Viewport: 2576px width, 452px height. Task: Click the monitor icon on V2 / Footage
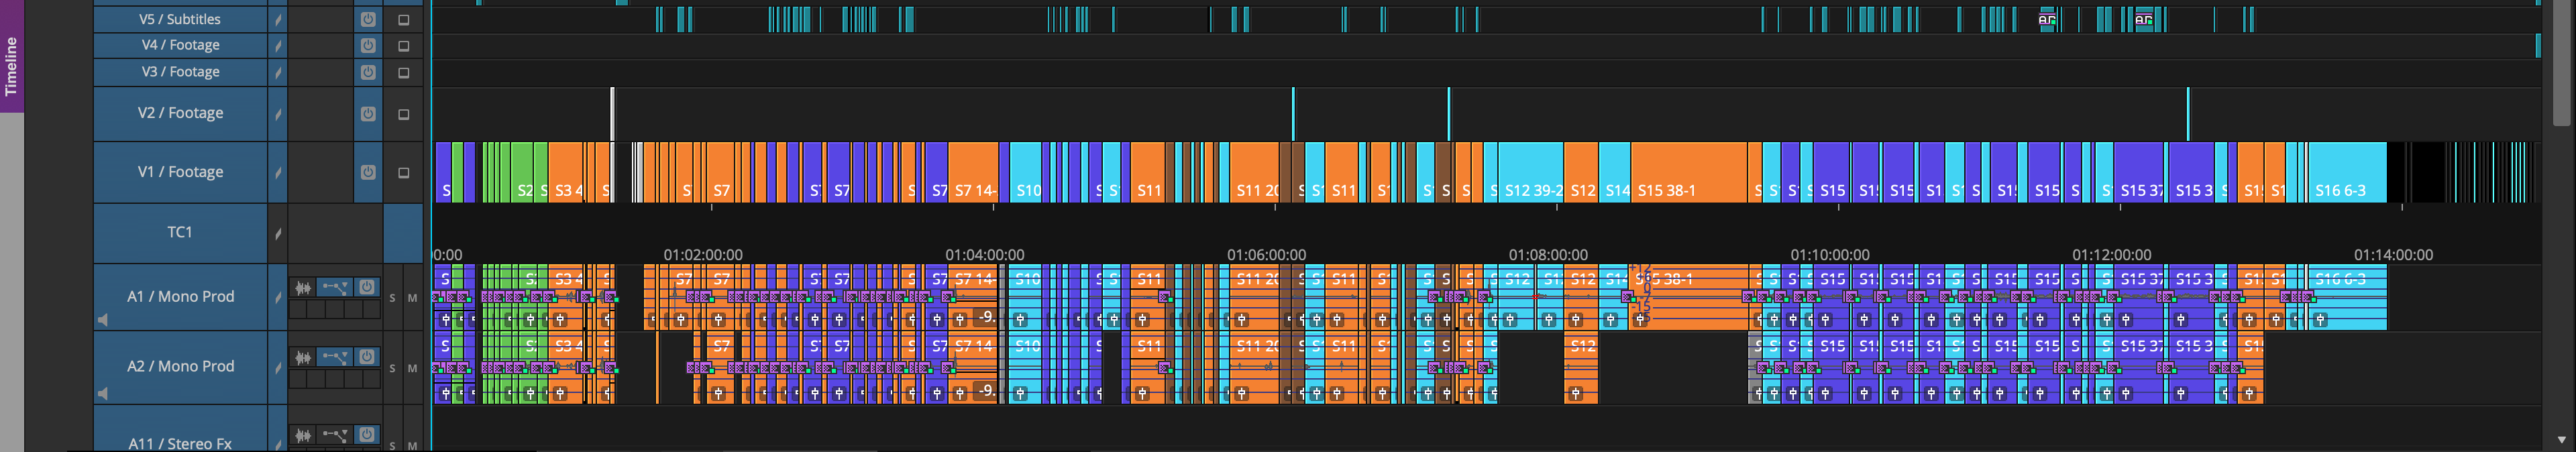click(x=404, y=115)
